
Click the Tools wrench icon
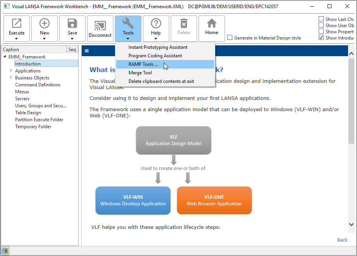pyautogui.click(x=128, y=23)
